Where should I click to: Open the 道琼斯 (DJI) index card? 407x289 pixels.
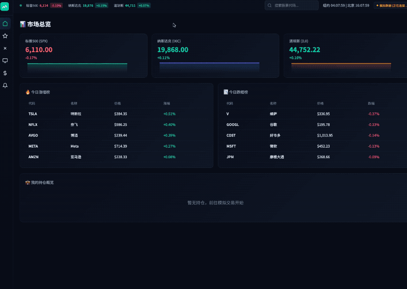(345, 56)
